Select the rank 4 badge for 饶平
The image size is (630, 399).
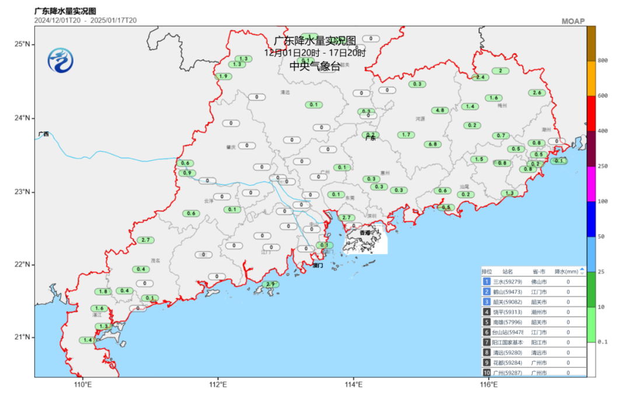click(x=486, y=312)
